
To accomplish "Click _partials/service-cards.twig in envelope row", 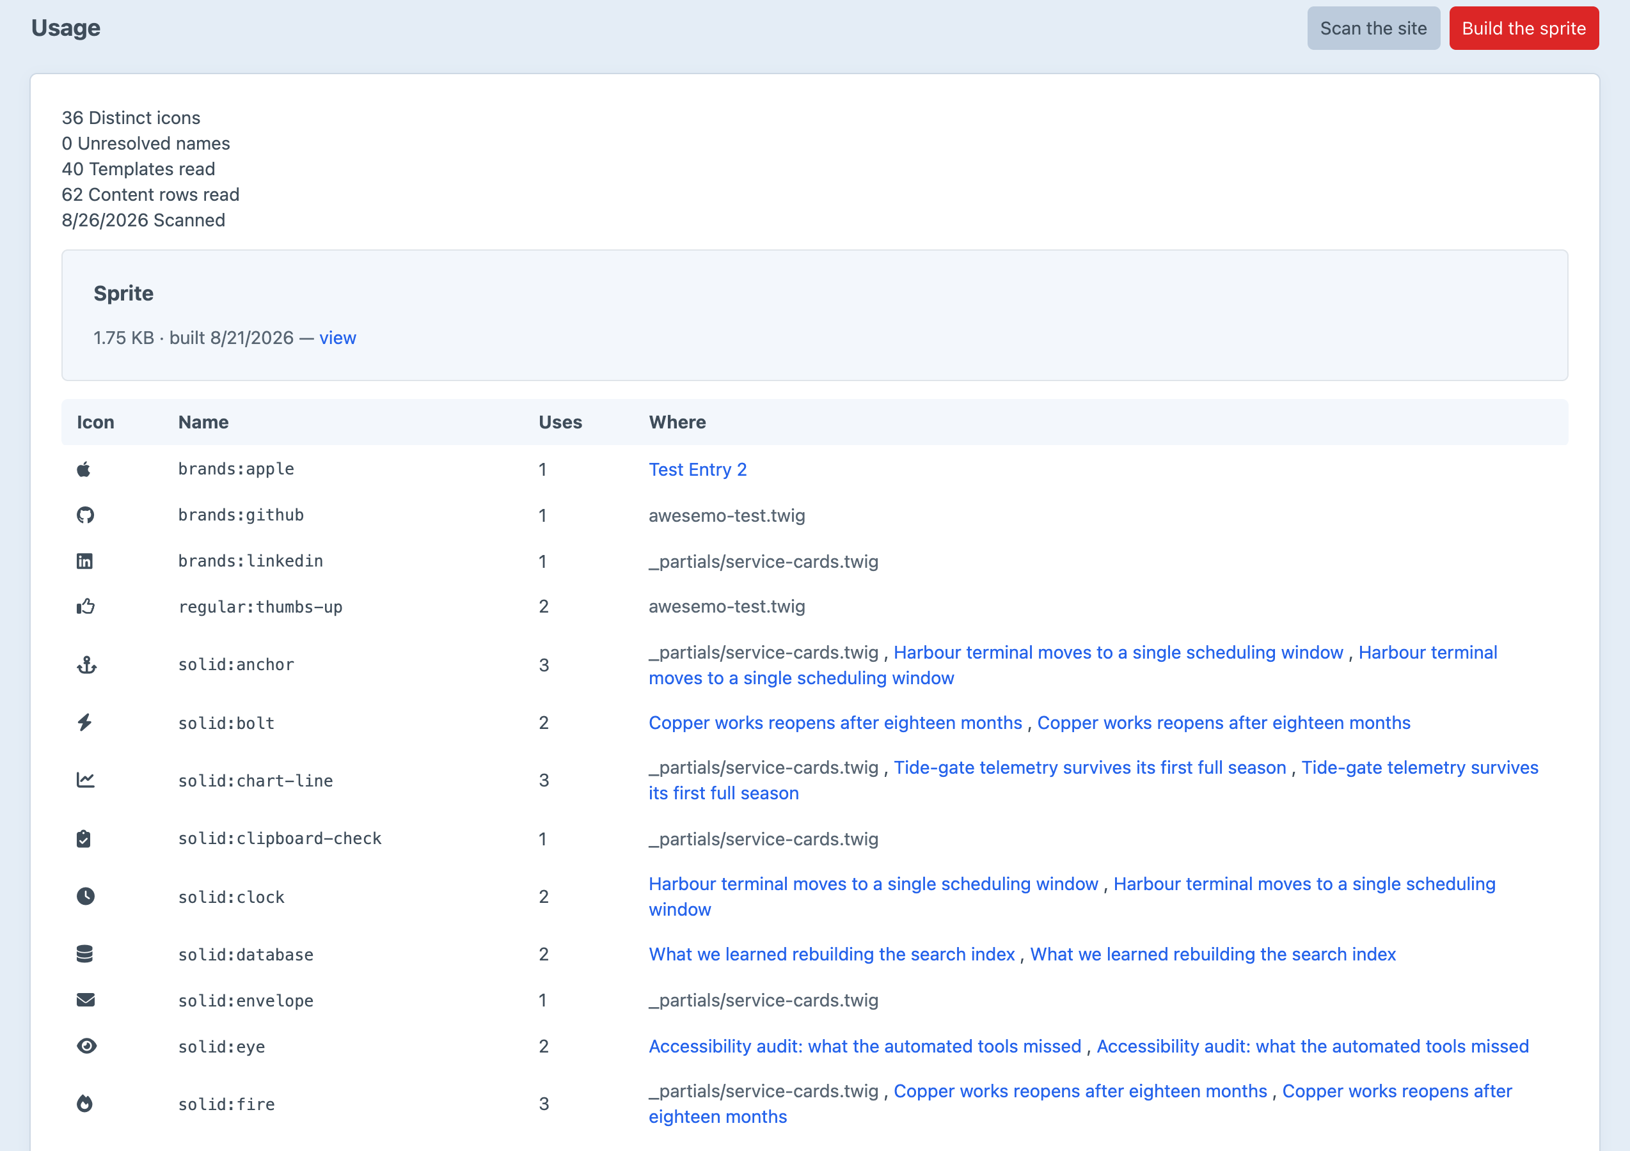I will coord(764,1001).
